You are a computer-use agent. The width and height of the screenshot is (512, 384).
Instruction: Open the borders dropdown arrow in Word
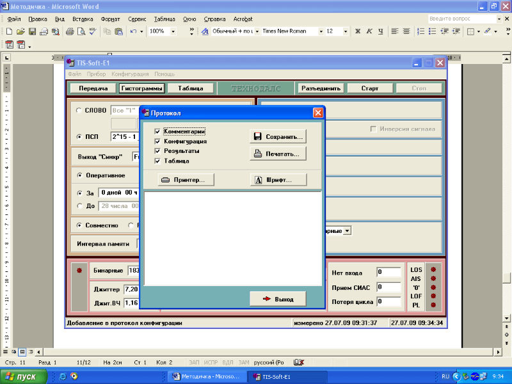pyautogui.click(x=478, y=31)
